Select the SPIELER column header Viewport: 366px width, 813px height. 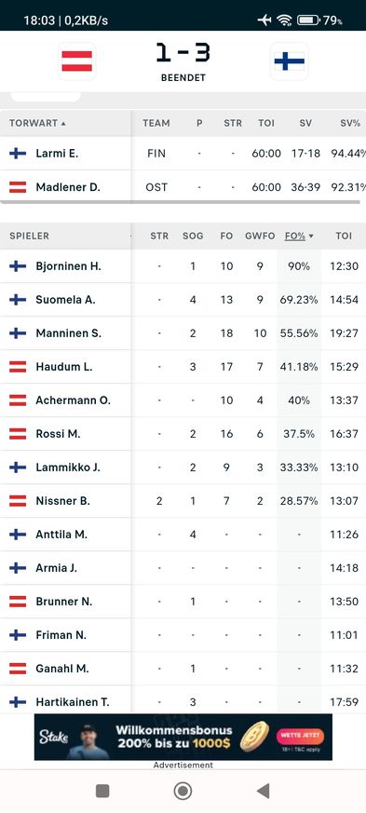[x=29, y=236]
